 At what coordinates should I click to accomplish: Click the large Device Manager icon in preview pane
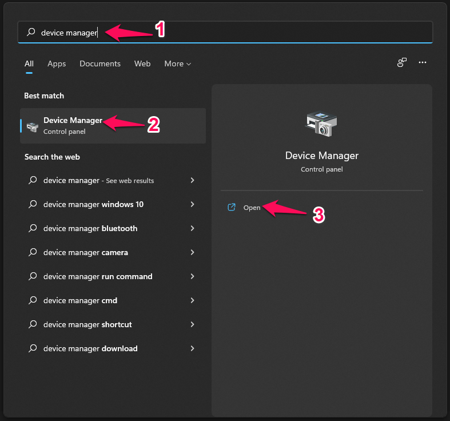coord(321,124)
